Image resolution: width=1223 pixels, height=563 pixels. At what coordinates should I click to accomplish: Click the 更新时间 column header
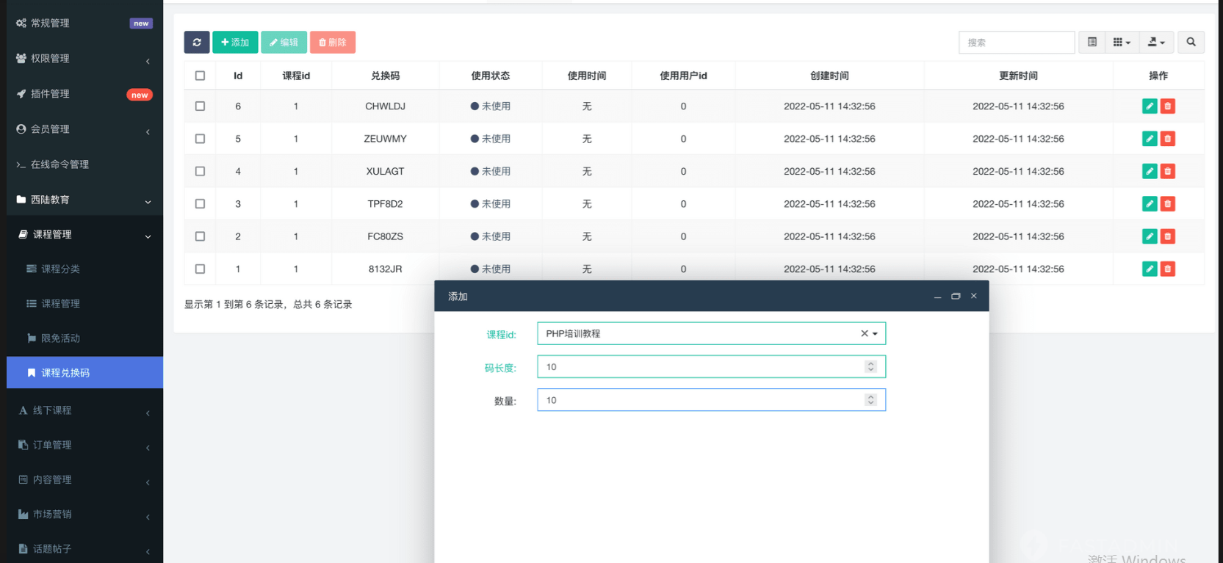(1019, 76)
